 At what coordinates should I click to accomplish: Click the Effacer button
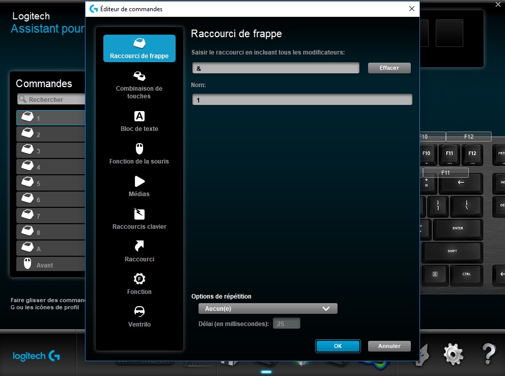[x=389, y=68]
